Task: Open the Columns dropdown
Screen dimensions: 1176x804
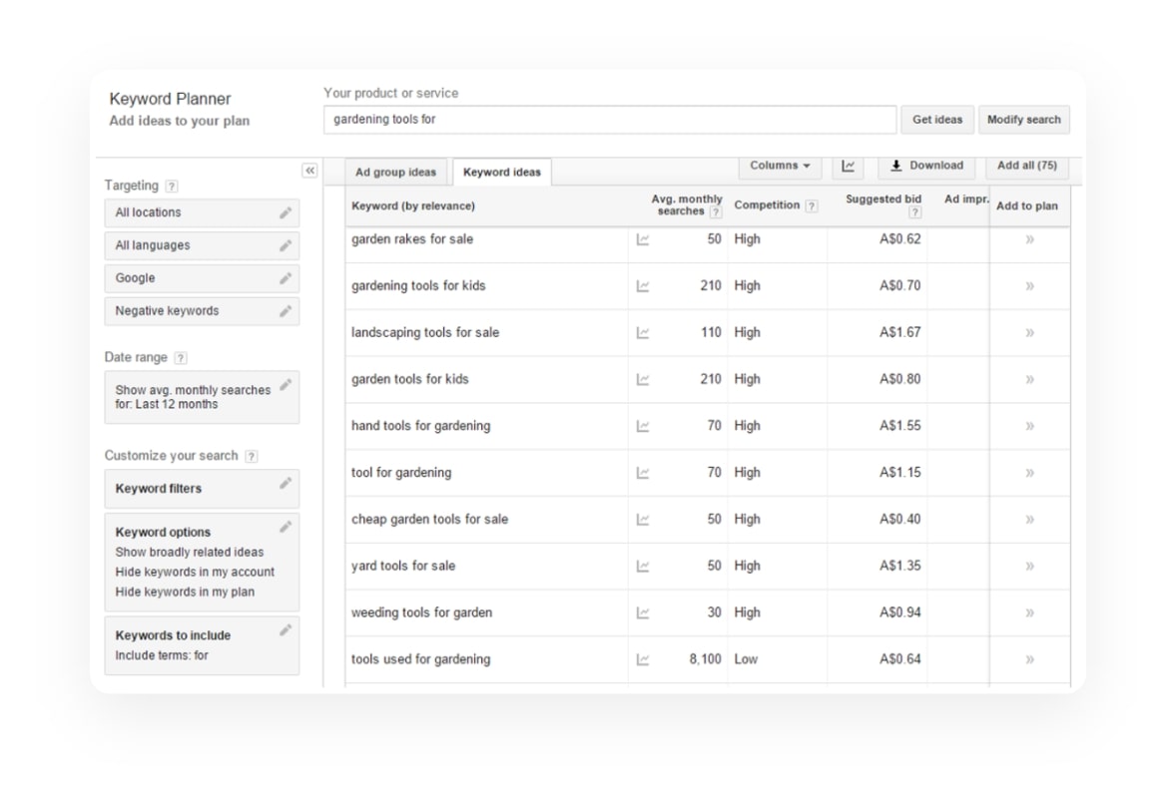Action: click(780, 166)
